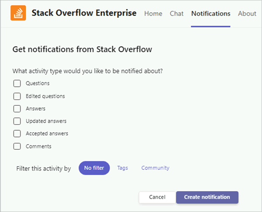The image size is (262, 212).
Task: Enable Accepted answers notifications checkbox
Action: [x=17, y=134]
